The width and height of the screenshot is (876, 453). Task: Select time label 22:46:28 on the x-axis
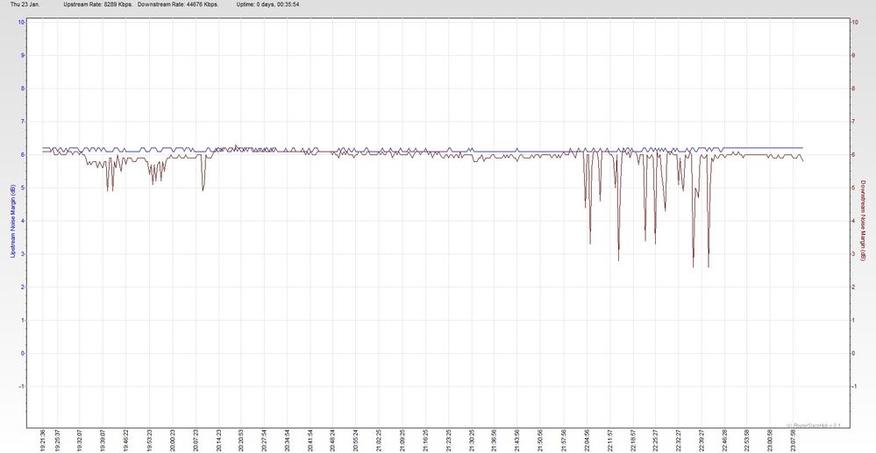(724, 440)
